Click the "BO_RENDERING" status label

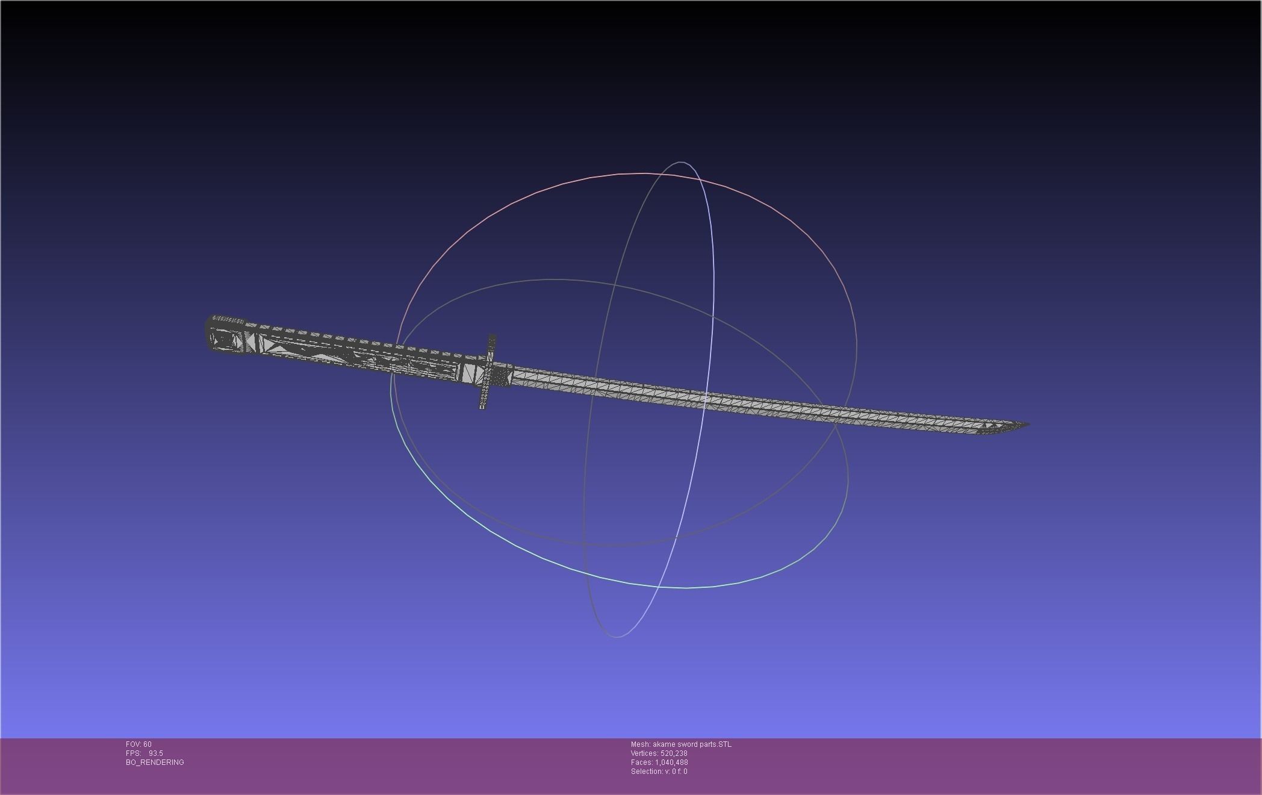tap(155, 762)
